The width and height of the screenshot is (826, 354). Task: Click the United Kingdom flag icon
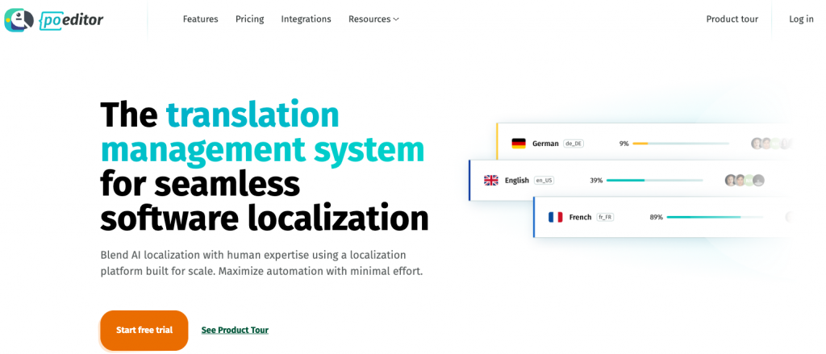tap(490, 181)
